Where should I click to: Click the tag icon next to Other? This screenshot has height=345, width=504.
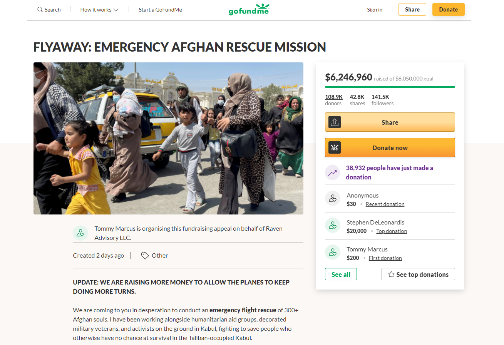point(145,255)
